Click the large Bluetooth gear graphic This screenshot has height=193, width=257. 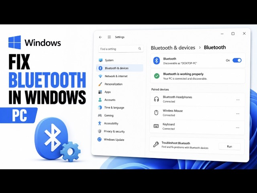(57, 140)
